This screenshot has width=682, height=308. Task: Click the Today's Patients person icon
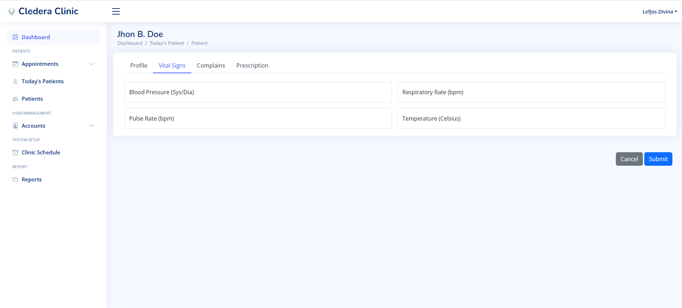point(15,81)
